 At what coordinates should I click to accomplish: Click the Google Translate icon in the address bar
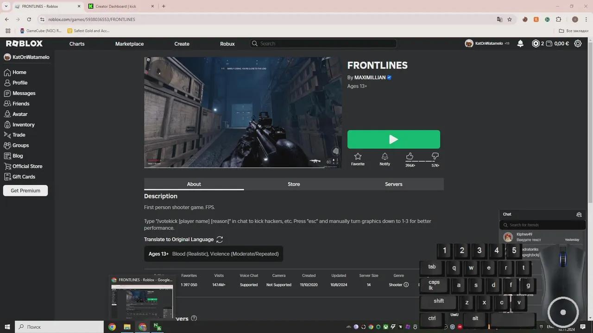[499, 19]
